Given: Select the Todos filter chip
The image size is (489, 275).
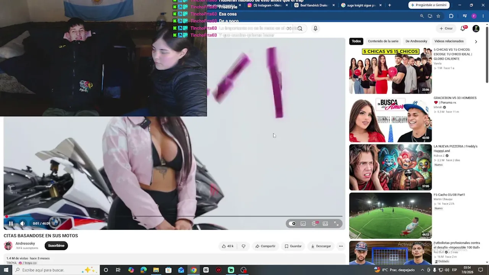Looking at the screenshot, I should (x=356, y=41).
